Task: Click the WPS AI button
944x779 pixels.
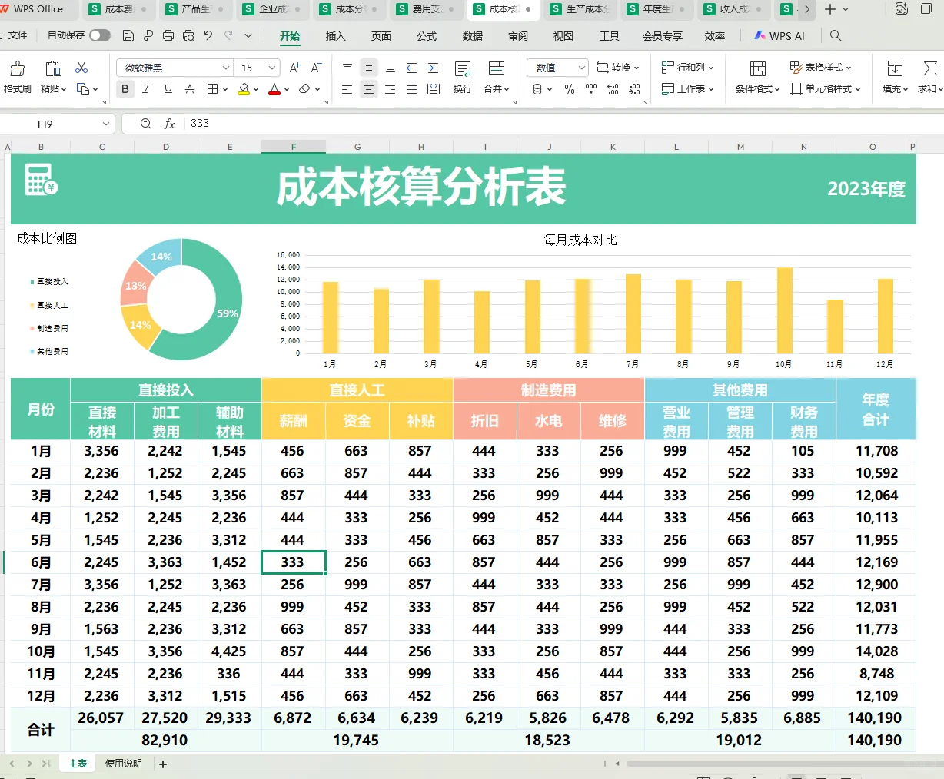Action: (780, 35)
